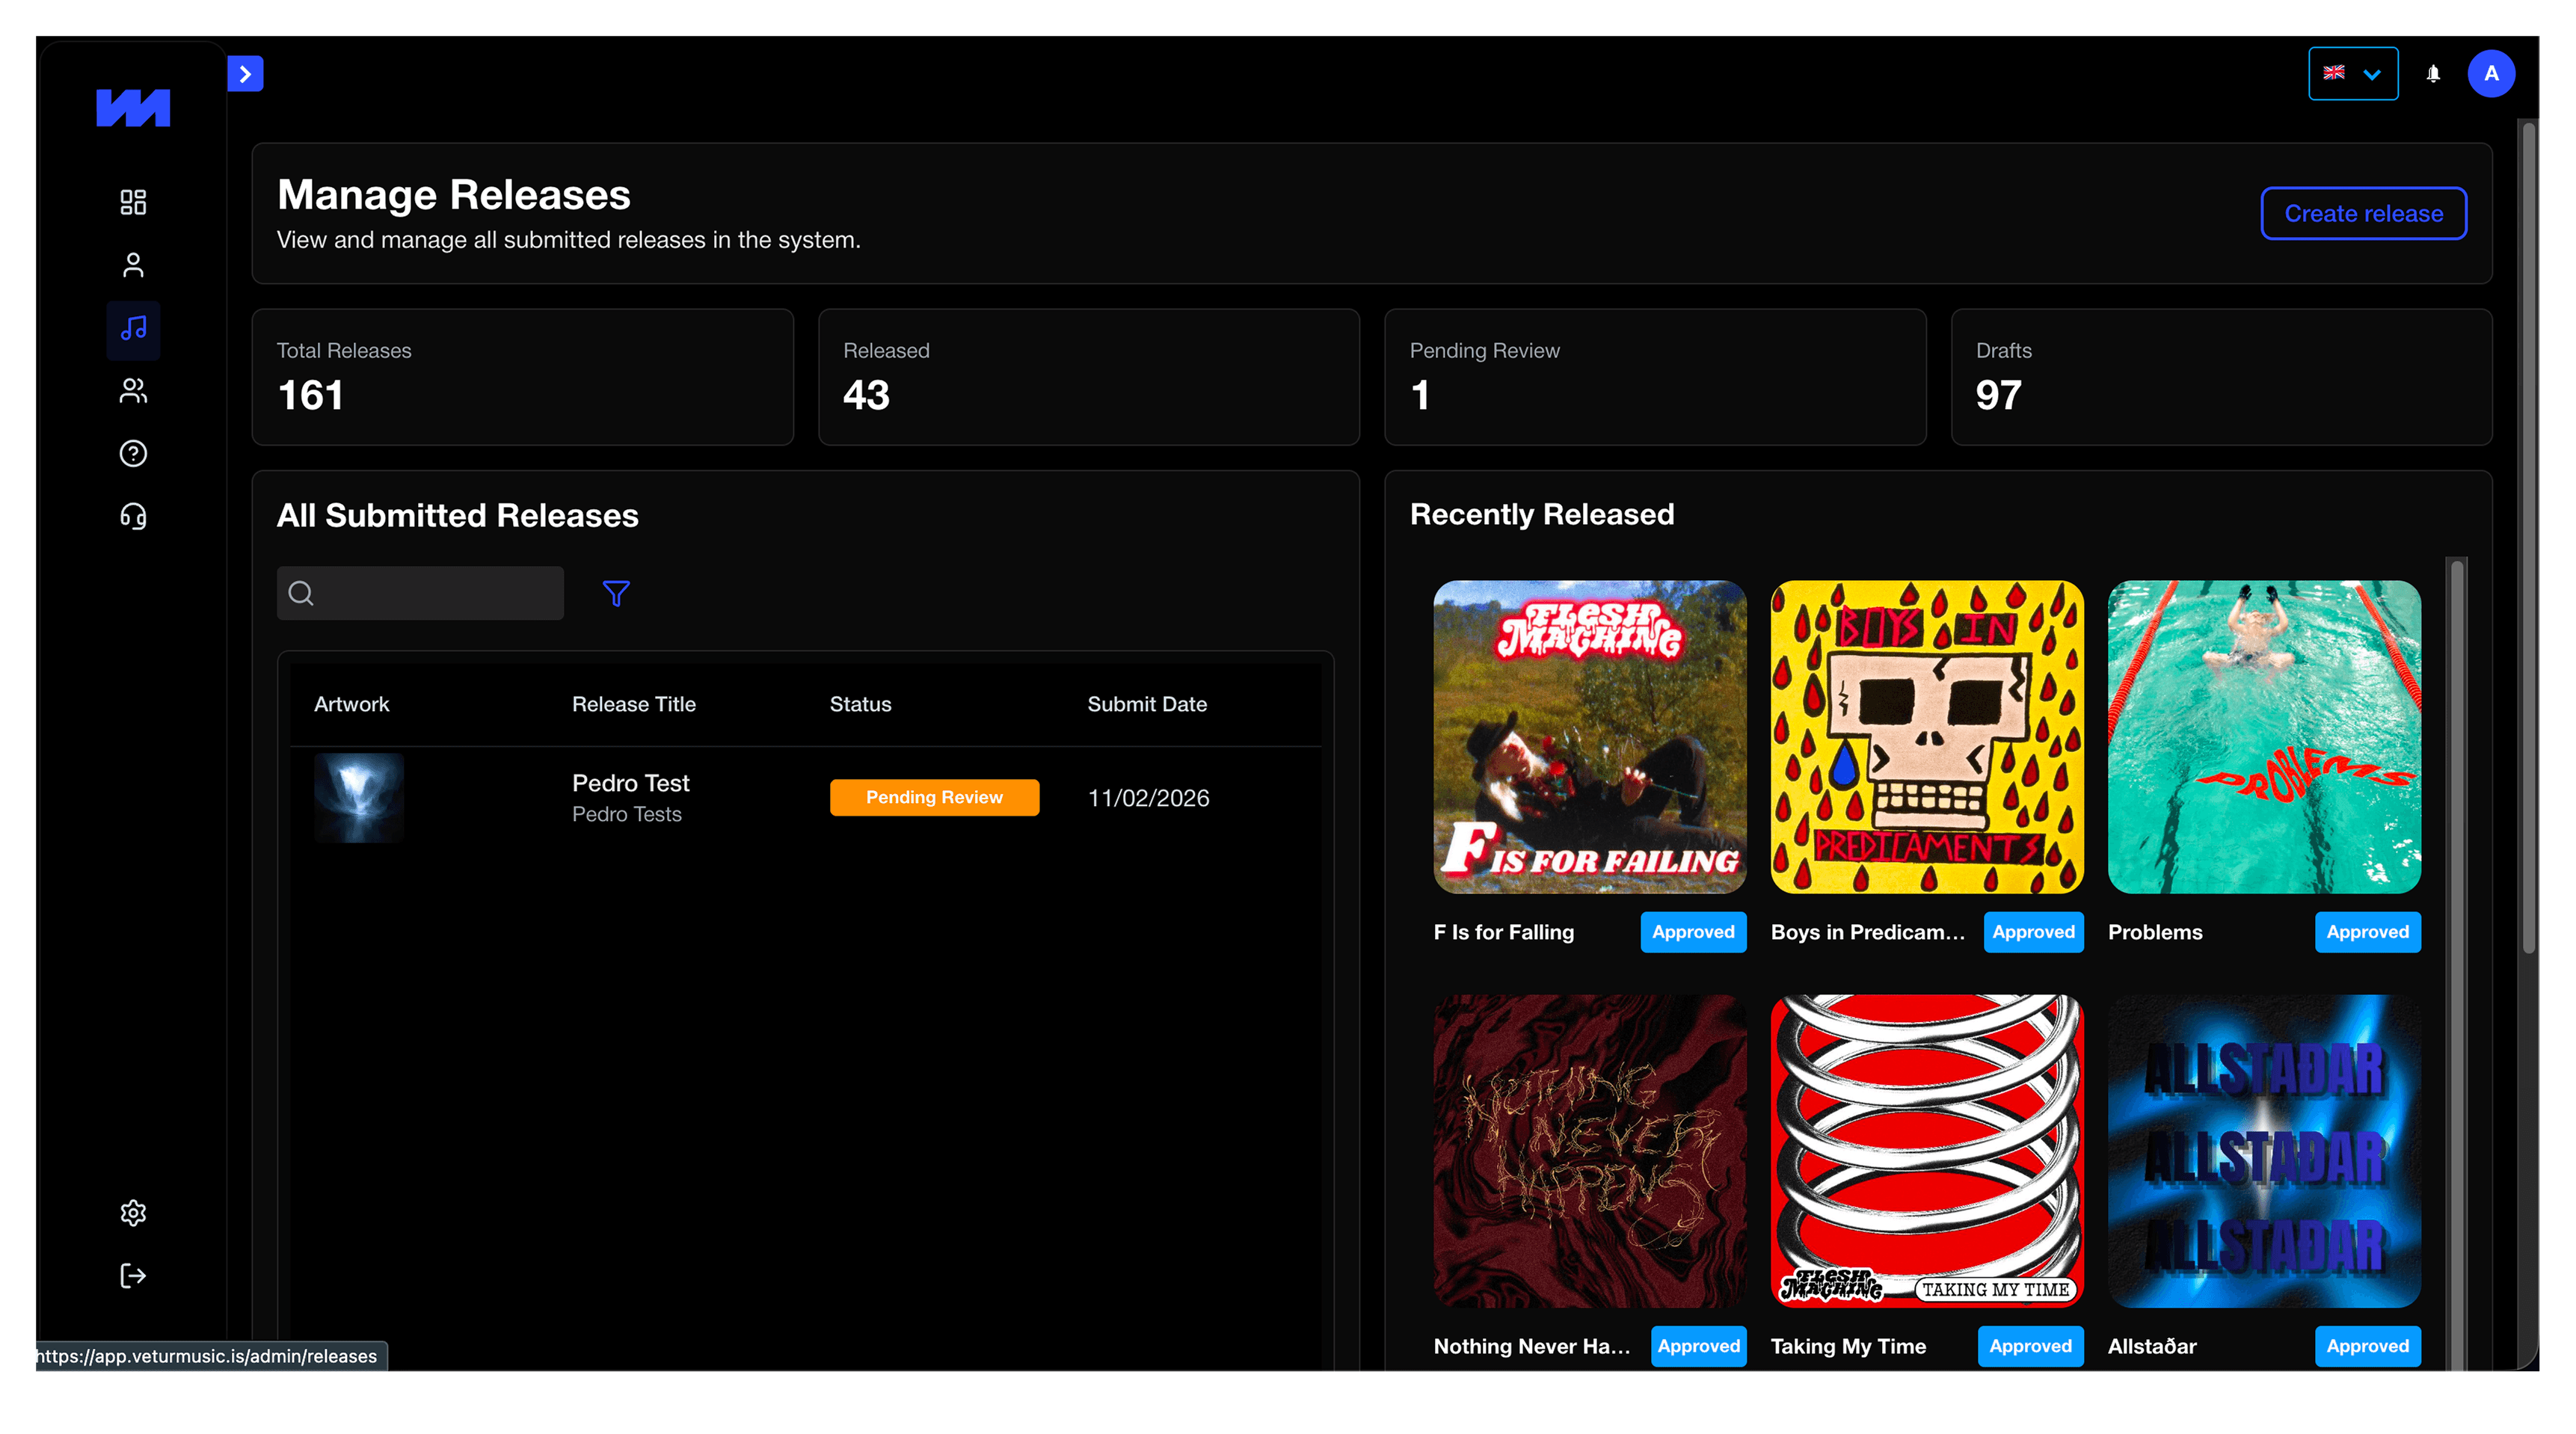Image resolution: width=2576 pixels, height=1434 pixels.
Task: Open the F Is for Falling artwork
Action: tap(1589, 737)
